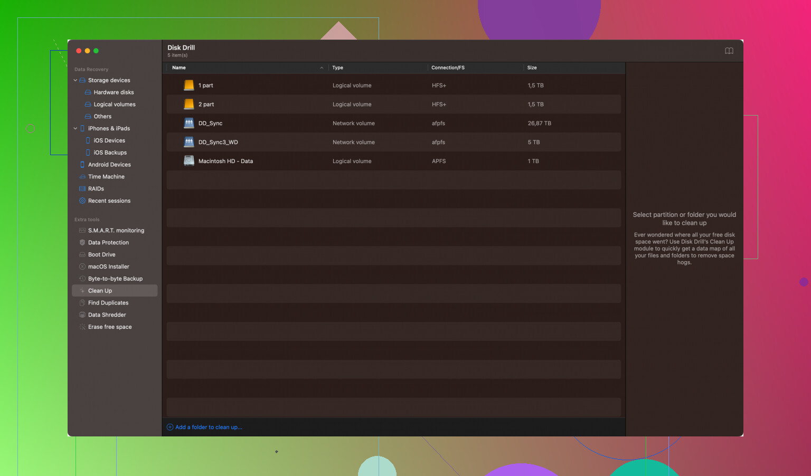Select the 1 part volume icon
This screenshot has height=476, width=811.
(189, 85)
